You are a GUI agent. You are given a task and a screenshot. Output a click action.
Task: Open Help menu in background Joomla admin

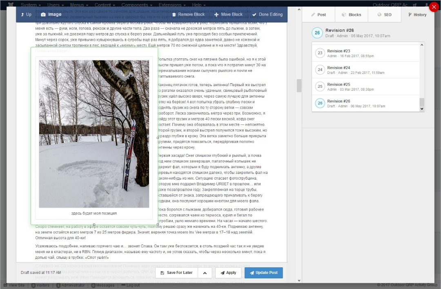click(x=198, y=5)
